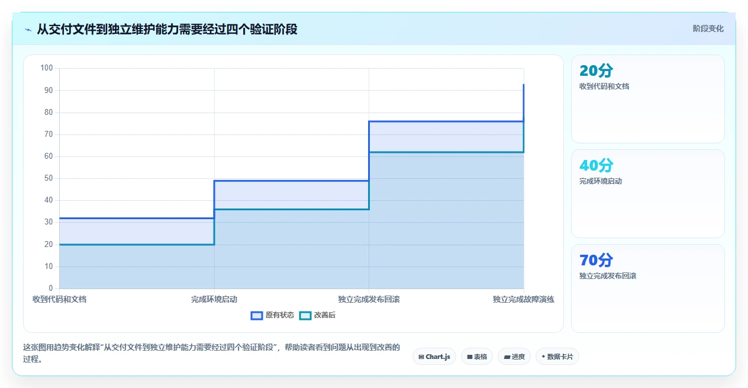Click x-axis label 完成环境启动
The image size is (748, 388).
(214, 299)
